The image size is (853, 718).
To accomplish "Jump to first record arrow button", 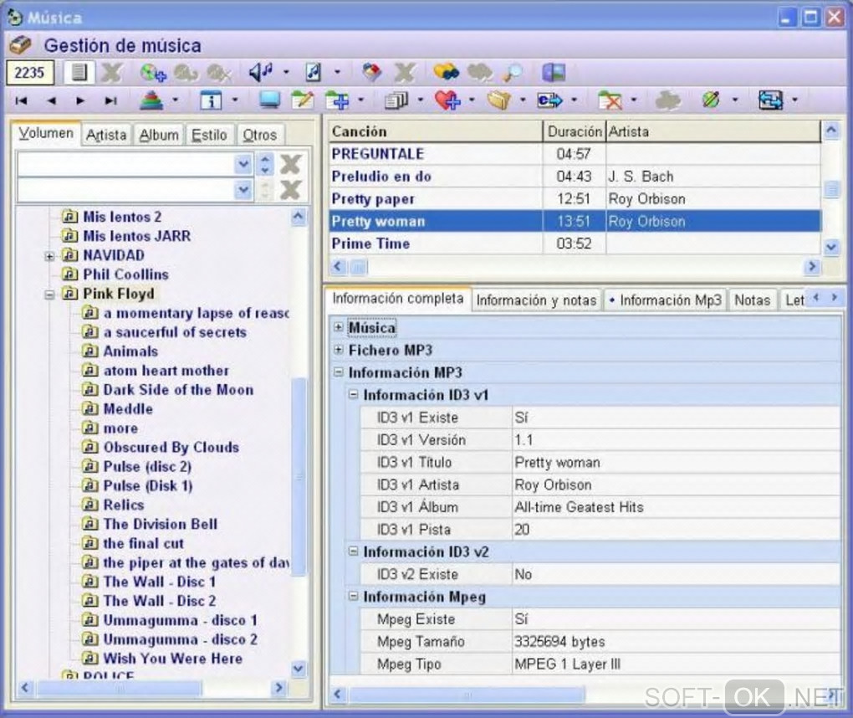I will point(22,100).
